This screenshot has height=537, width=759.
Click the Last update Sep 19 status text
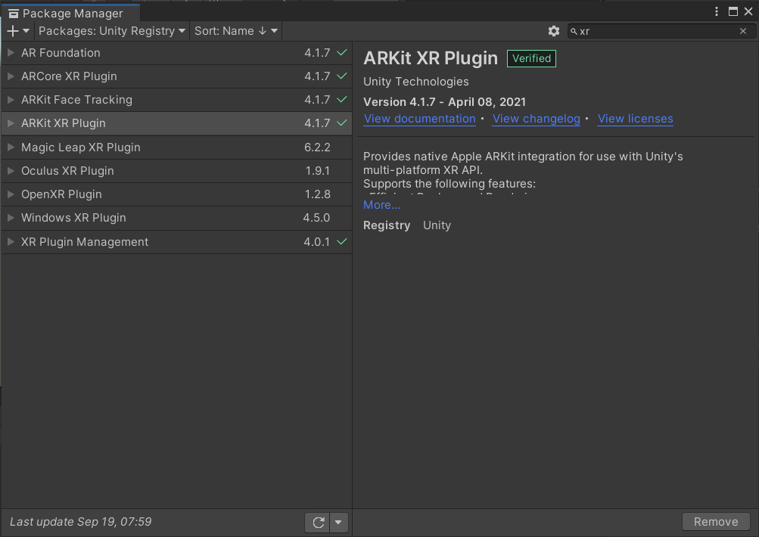[80, 522]
